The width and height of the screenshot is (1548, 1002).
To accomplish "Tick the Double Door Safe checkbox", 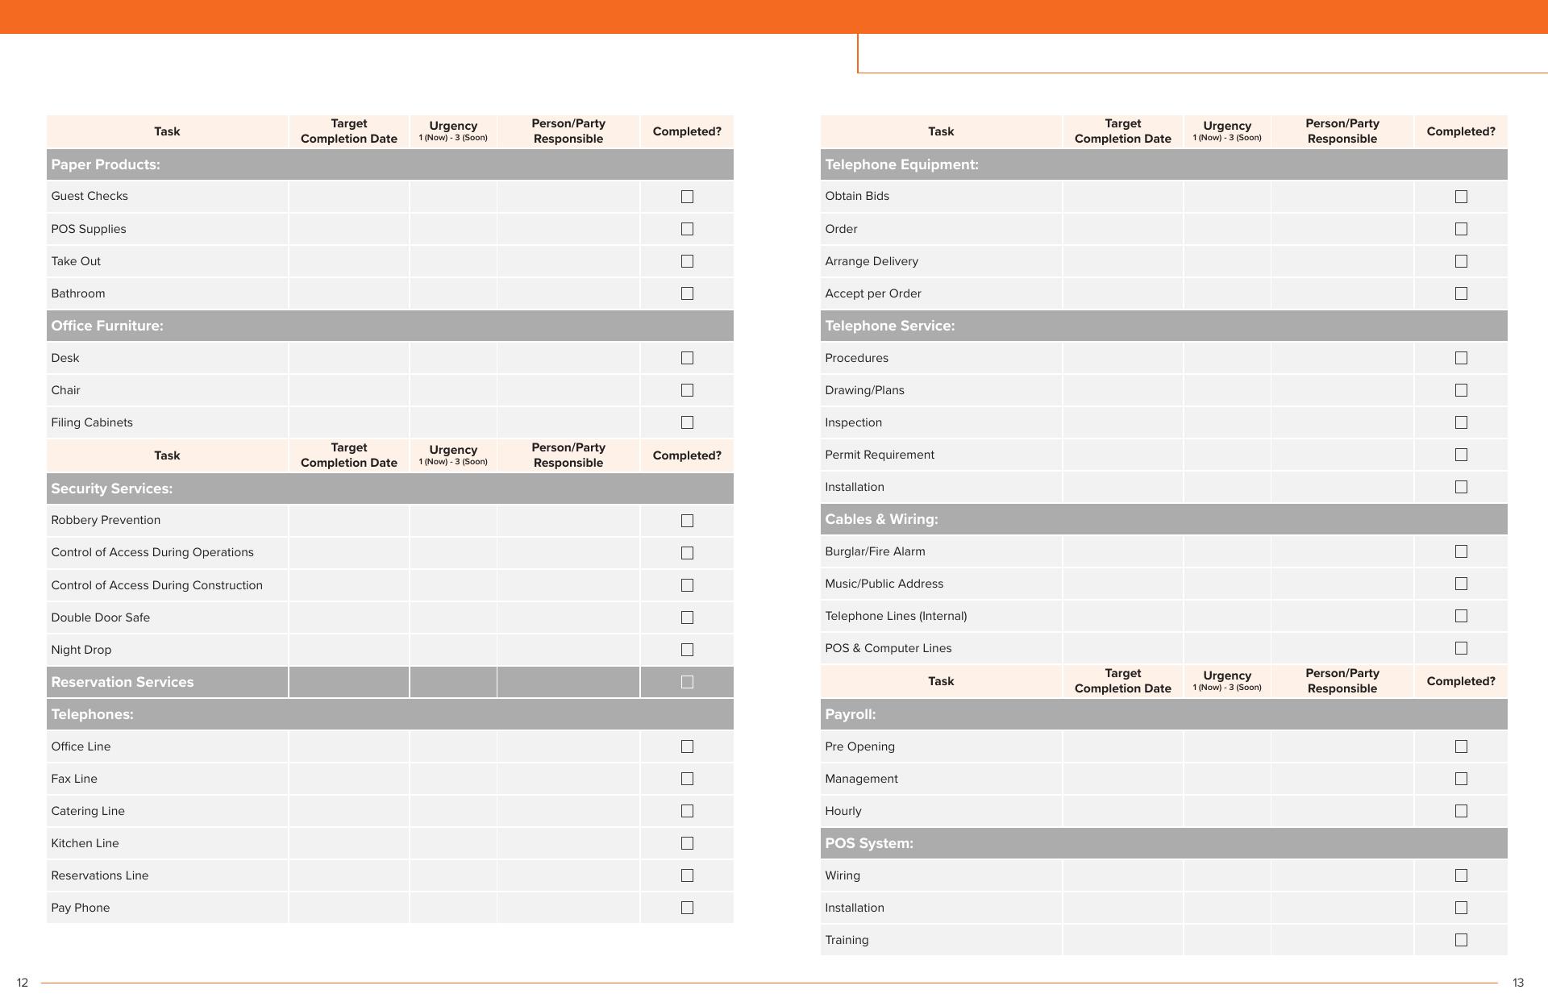I will tap(687, 617).
